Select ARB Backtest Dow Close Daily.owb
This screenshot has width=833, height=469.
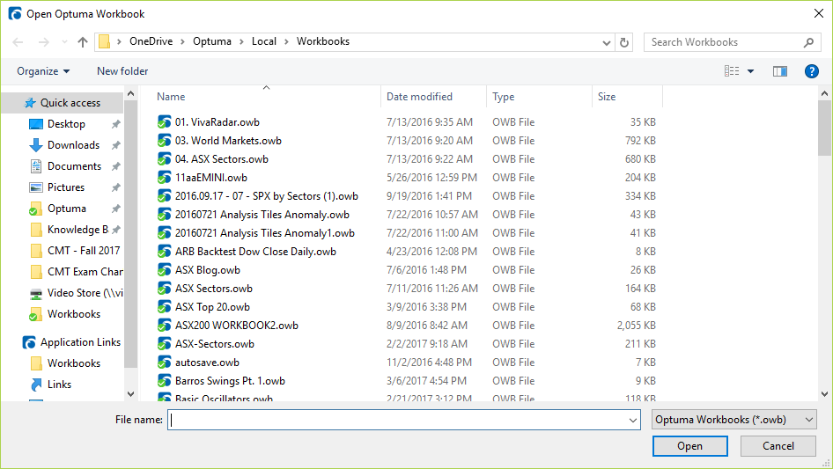click(x=255, y=252)
